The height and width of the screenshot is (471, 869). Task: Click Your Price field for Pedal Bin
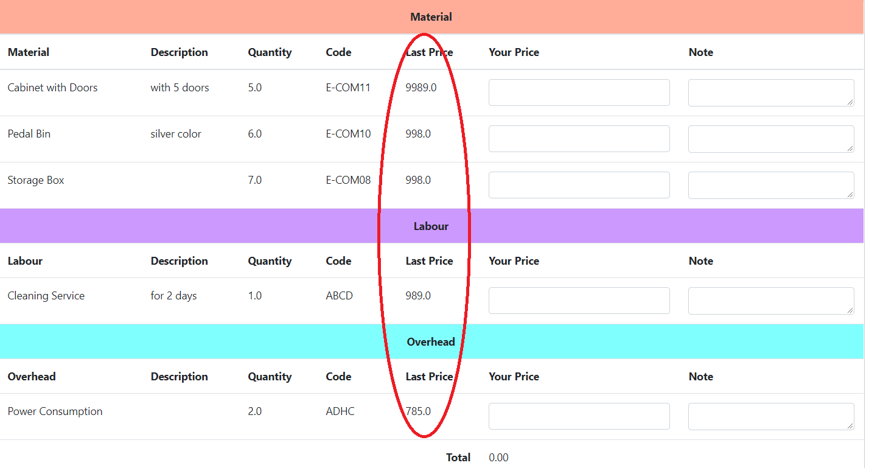[x=579, y=139]
